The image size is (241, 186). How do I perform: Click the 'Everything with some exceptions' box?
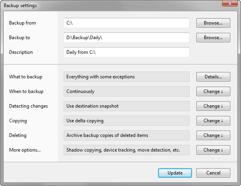click(x=126, y=77)
